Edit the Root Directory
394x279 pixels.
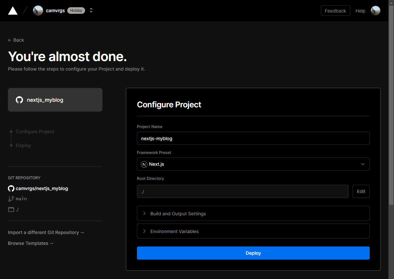(x=361, y=191)
